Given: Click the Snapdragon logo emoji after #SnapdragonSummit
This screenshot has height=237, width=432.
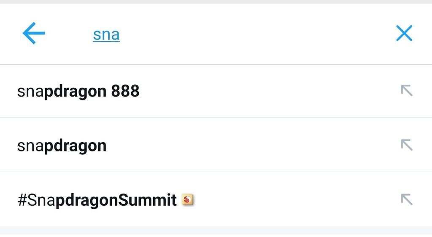Looking at the screenshot, I should tap(187, 199).
